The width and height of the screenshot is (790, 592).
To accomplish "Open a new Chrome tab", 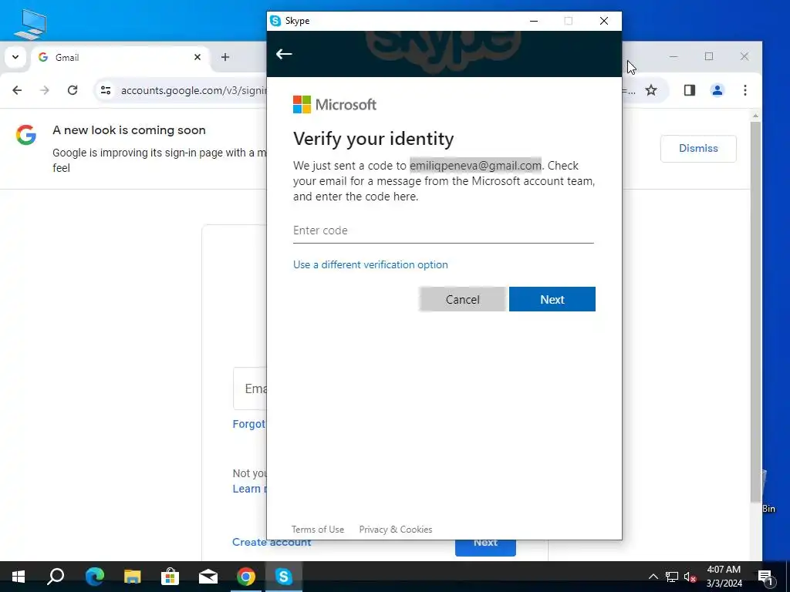I will point(225,57).
